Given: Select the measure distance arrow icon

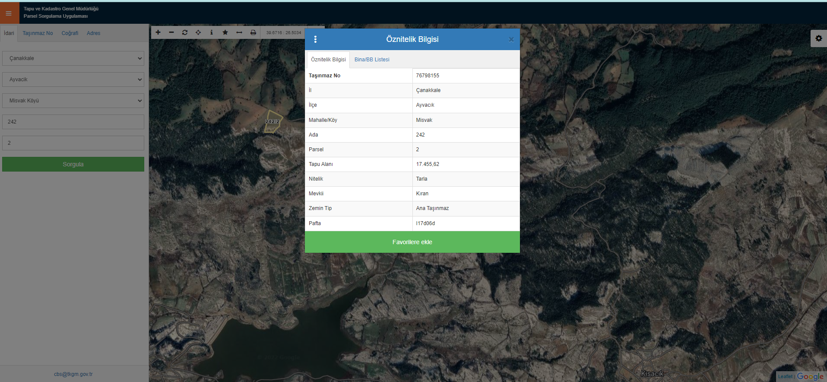Looking at the screenshot, I should (x=239, y=32).
